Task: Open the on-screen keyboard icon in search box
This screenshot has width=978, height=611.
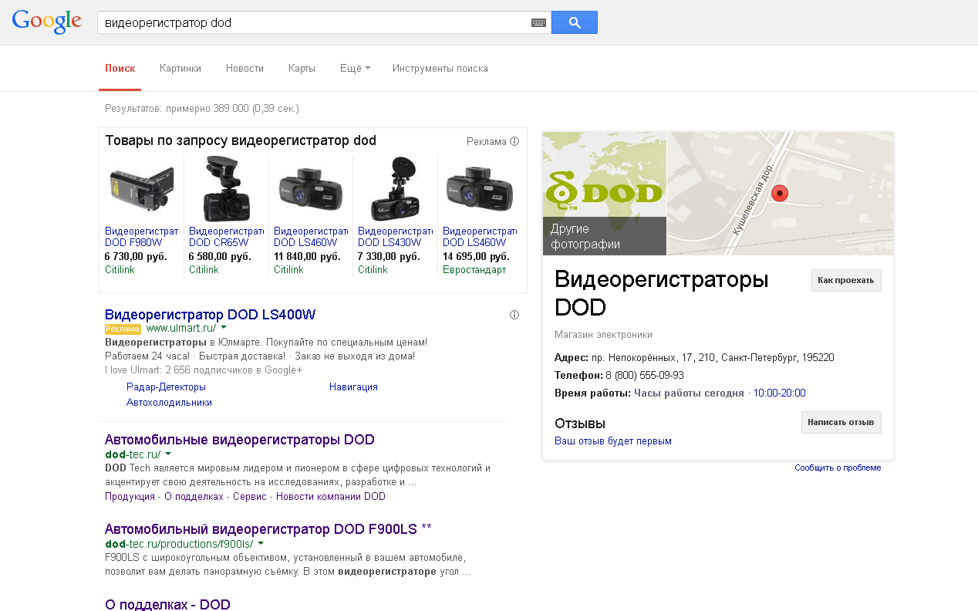Action: [x=538, y=22]
